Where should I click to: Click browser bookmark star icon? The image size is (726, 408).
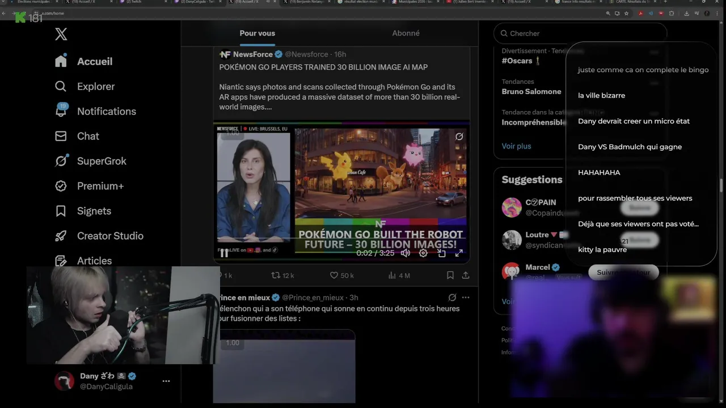click(x=627, y=13)
